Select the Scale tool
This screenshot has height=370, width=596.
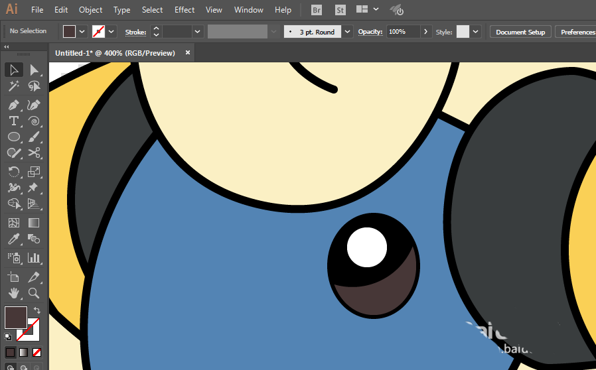34,172
